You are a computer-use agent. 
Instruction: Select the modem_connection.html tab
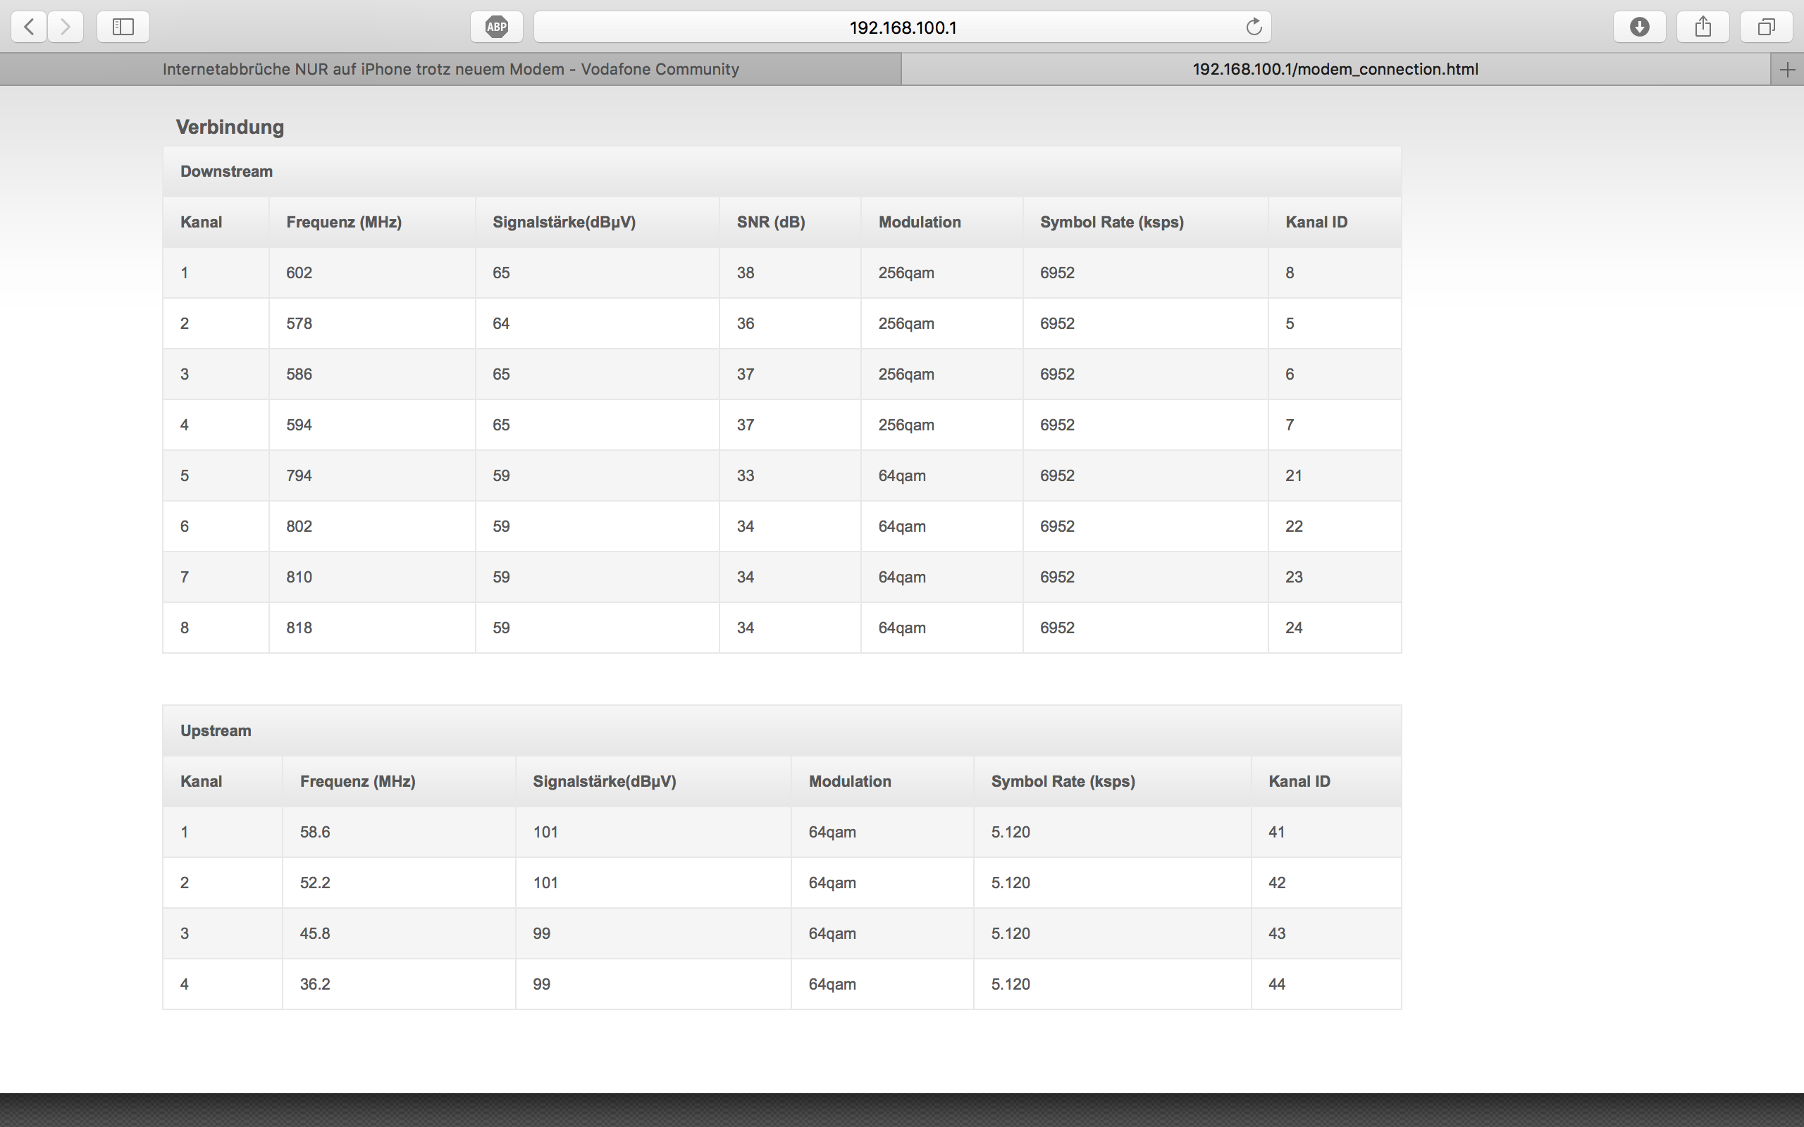click(1335, 69)
